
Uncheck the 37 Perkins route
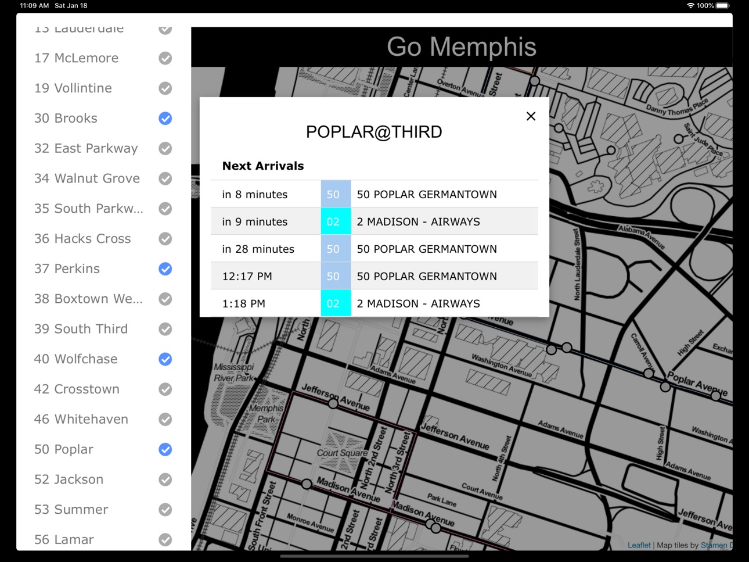[165, 269]
